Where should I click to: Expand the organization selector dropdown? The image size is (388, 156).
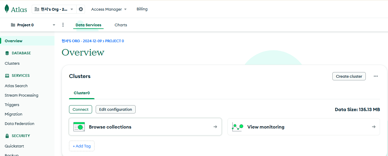(72, 9)
